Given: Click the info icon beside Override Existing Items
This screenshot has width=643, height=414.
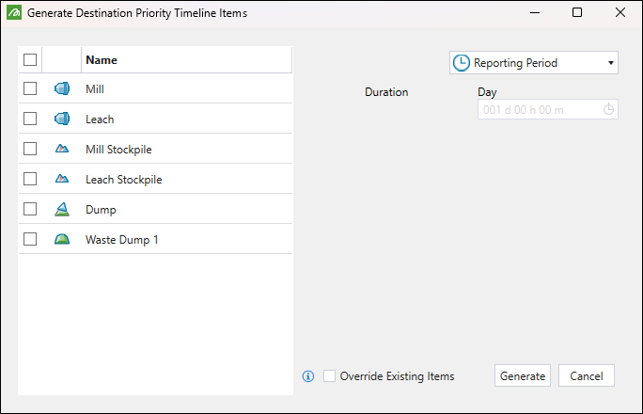Looking at the screenshot, I should coord(307,376).
